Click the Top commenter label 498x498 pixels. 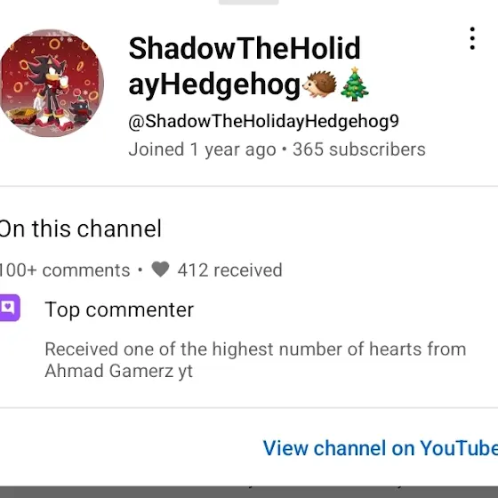click(119, 309)
